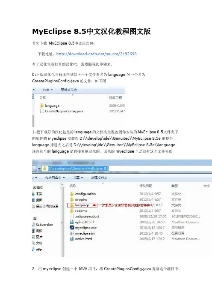Image resolution: width=212 pixels, height=301 pixels.
Task: Click file name "myeclipse.ini"
Action: coord(85,233)
